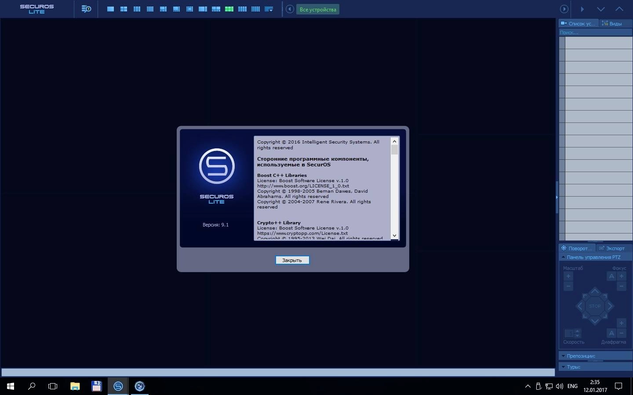Viewport: 633px width, 395px height.
Task: Switch to the Список ус... tab
Action: click(578, 24)
